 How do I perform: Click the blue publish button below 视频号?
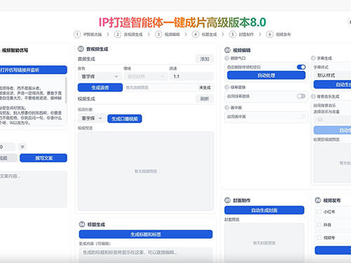[333, 250]
